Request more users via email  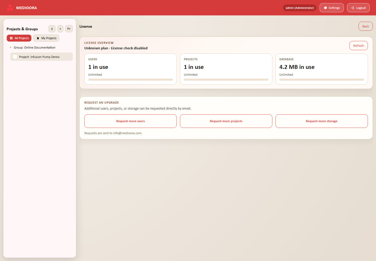(131, 121)
